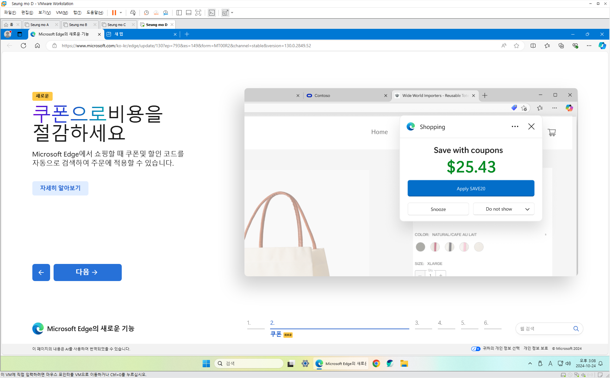This screenshot has width=610, height=378.
Task: Open the 편집(E) menu
Action: click(x=27, y=13)
